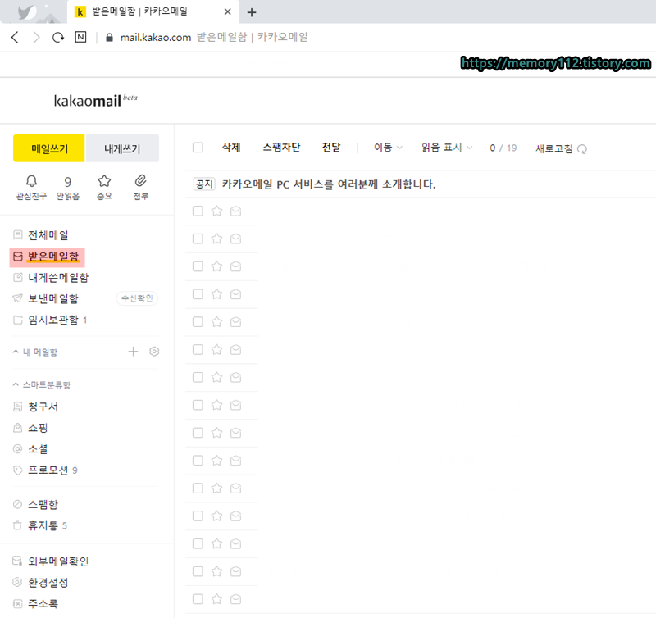
Task: Click envelope read-status icon in last mail row
Action: 236,599
